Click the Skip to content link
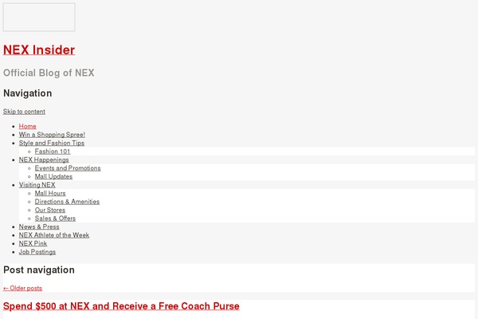 (24, 112)
